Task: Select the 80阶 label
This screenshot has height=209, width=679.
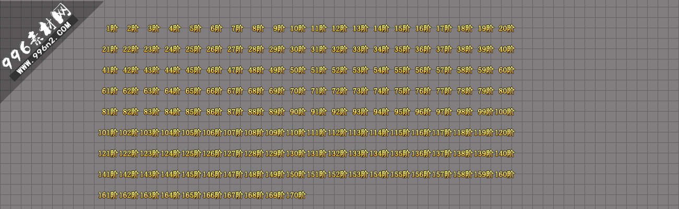Action: [507, 91]
